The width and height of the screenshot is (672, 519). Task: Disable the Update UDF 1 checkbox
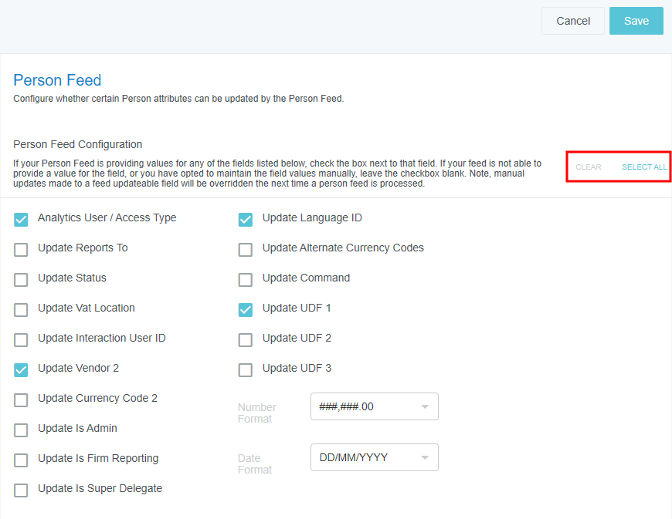246,310
